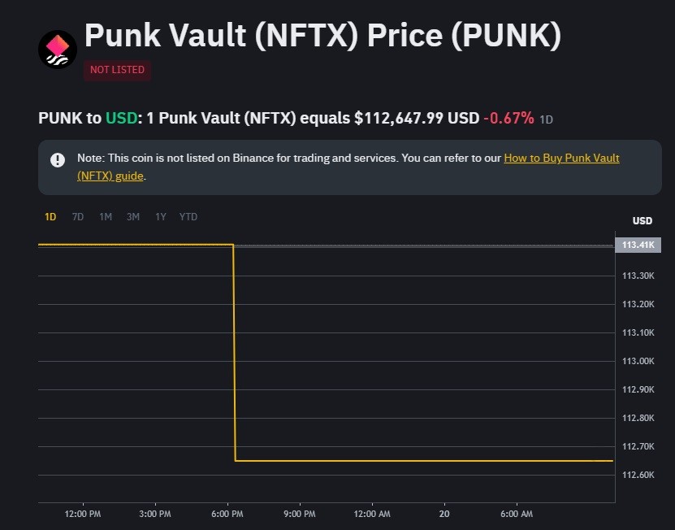Switch chart to the 7D range
675x530 pixels.
coord(78,217)
